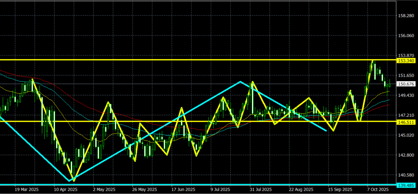
Task: Select the yellow horizontal line at 153.340
Action: [204, 60]
